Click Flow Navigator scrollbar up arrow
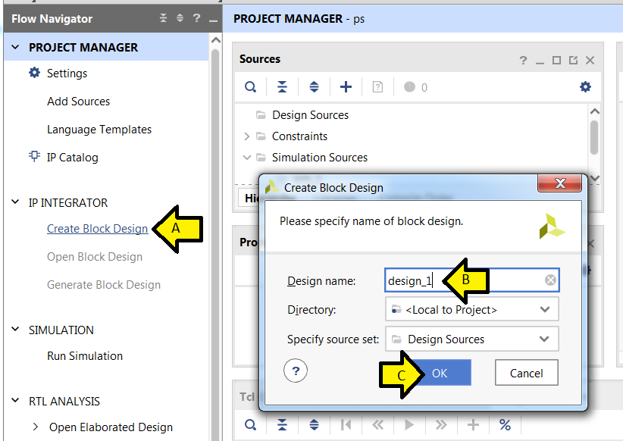The width and height of the screenshot is (623, 441). point(215,40)
